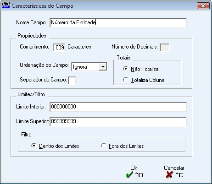Image resolution: width=212 pixels, height=184 pixels.
Task: Select the Não Totaliza option
Action: (x=126, y=69)
